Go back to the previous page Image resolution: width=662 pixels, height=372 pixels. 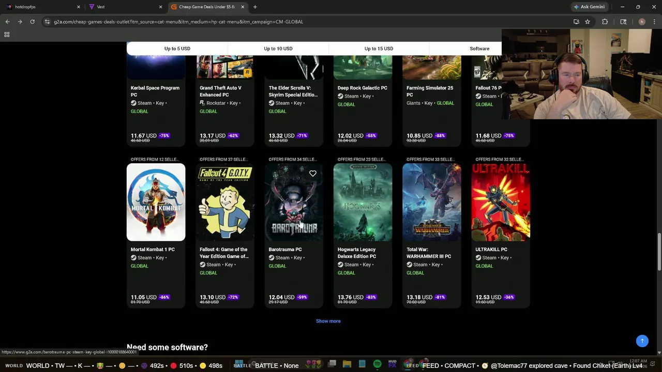click(7, 22)
